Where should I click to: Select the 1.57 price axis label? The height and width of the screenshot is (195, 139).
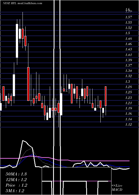point(128,17)
